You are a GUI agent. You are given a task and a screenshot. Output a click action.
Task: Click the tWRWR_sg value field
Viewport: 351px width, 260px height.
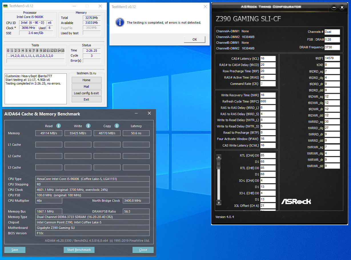point(332,147)
